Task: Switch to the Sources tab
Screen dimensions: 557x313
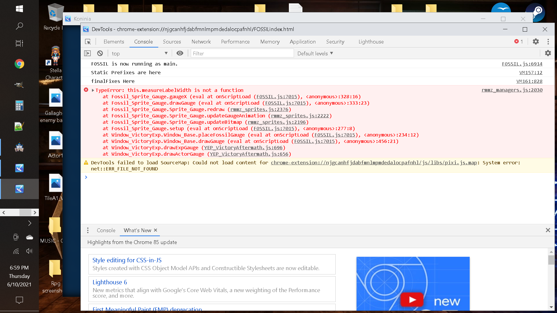Action: tap(172, 42)
